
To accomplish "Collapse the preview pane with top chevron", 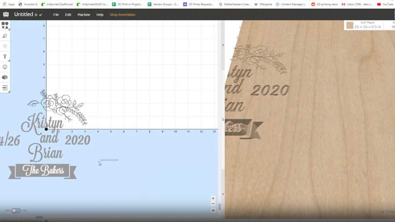I will 223,45.
